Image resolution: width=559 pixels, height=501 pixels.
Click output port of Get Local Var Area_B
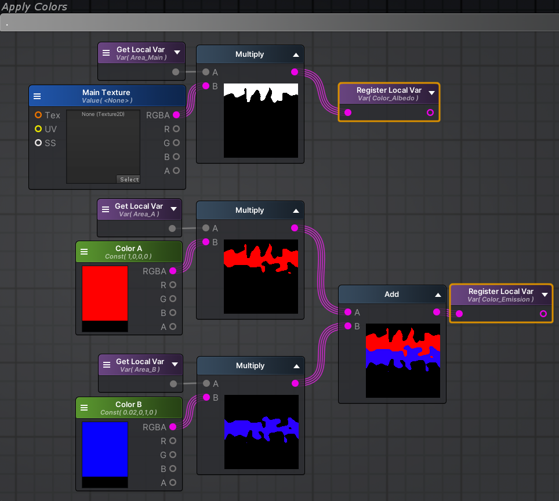(x=173, y=384)
